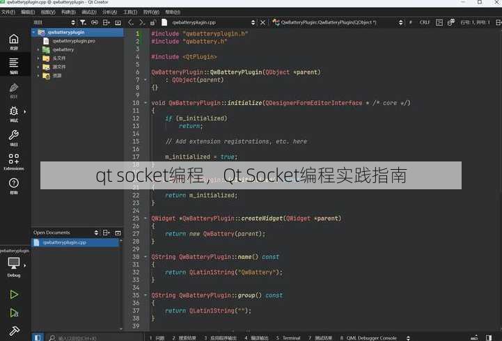The width and height of the screenshot is (502, 341).
Task: Select qwbatteryplugin.pro in the project tree
Action: point(74,41)
